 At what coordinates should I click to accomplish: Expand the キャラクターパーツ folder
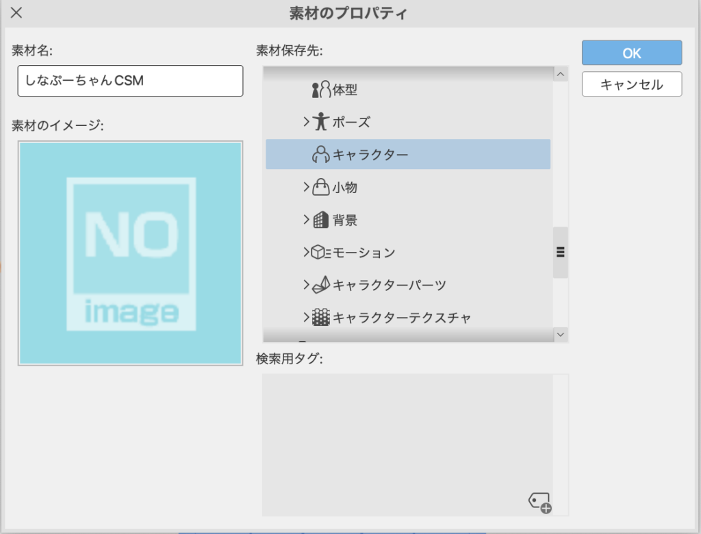(x=306, y=285)
